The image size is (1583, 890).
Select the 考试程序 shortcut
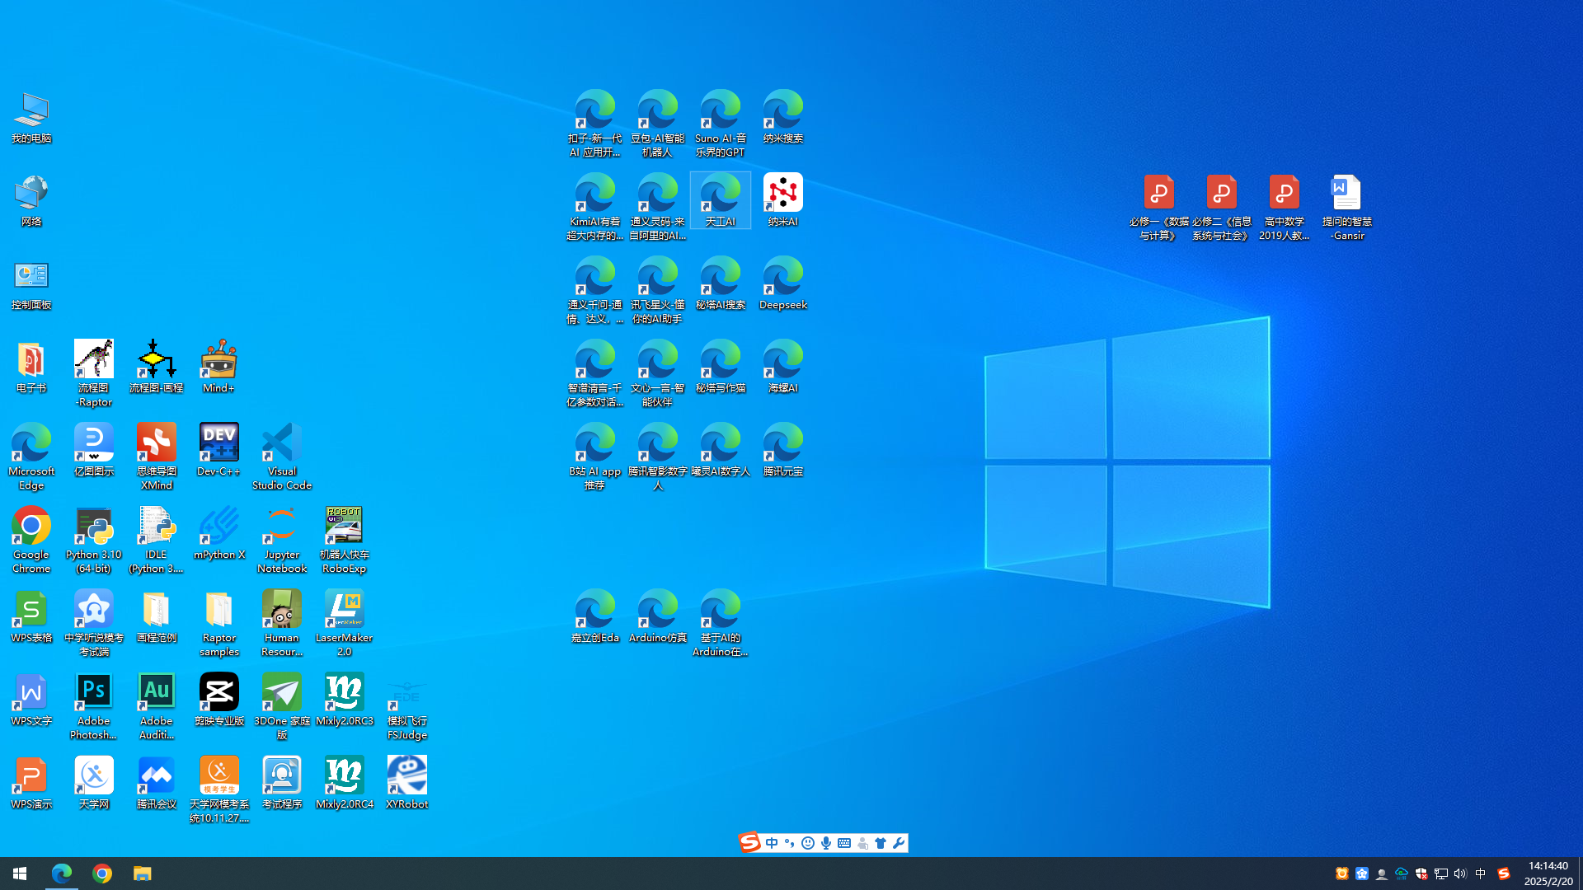click(x=282, y=785)
